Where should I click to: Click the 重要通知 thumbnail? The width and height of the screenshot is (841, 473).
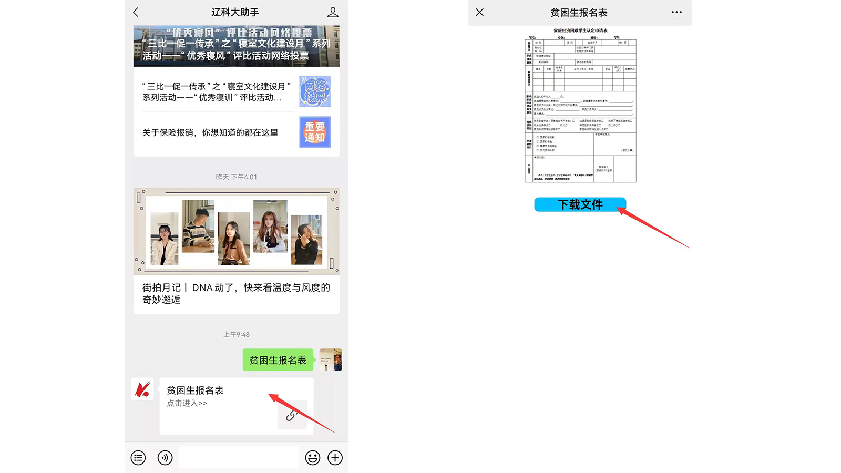click(x=315, y=132)
